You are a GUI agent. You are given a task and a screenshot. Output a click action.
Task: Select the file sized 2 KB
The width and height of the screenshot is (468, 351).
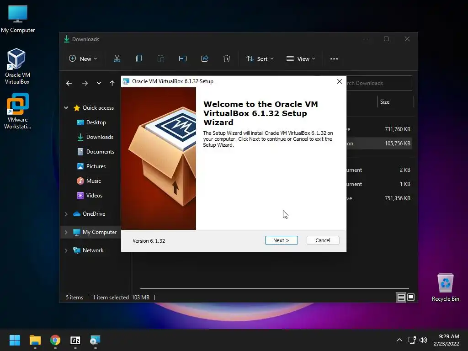point(379,170)
